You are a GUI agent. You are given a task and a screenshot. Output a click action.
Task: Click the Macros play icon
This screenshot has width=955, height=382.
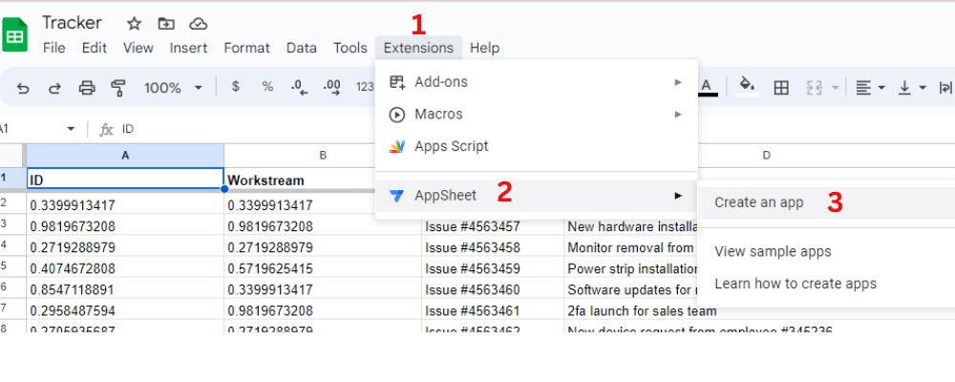click(x=397, y=114)
